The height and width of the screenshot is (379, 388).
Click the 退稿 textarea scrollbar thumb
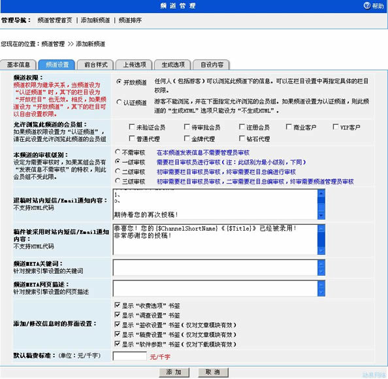point(321,200)
